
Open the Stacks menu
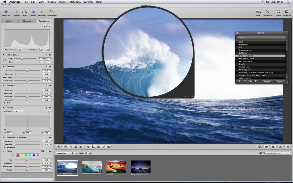[x=63, y=2]
